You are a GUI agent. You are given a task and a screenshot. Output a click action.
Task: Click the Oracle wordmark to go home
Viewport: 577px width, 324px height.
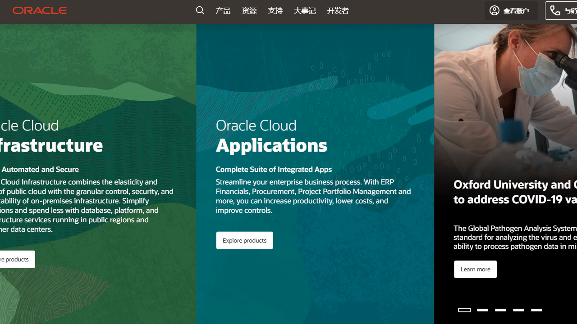[40, 10]
